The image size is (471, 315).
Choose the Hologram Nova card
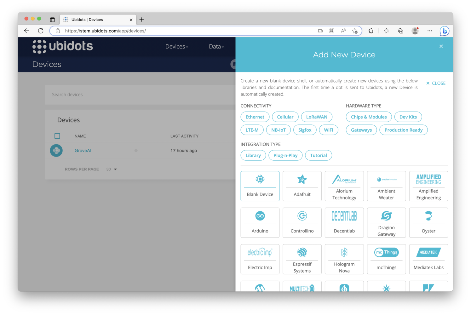point(344,259)
